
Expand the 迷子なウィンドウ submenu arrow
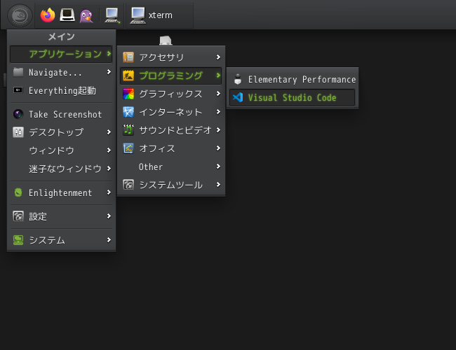pyautogui.click(x=109, y=168)
